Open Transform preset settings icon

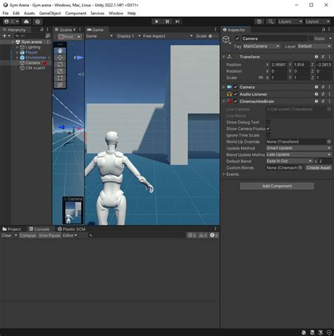323,56
